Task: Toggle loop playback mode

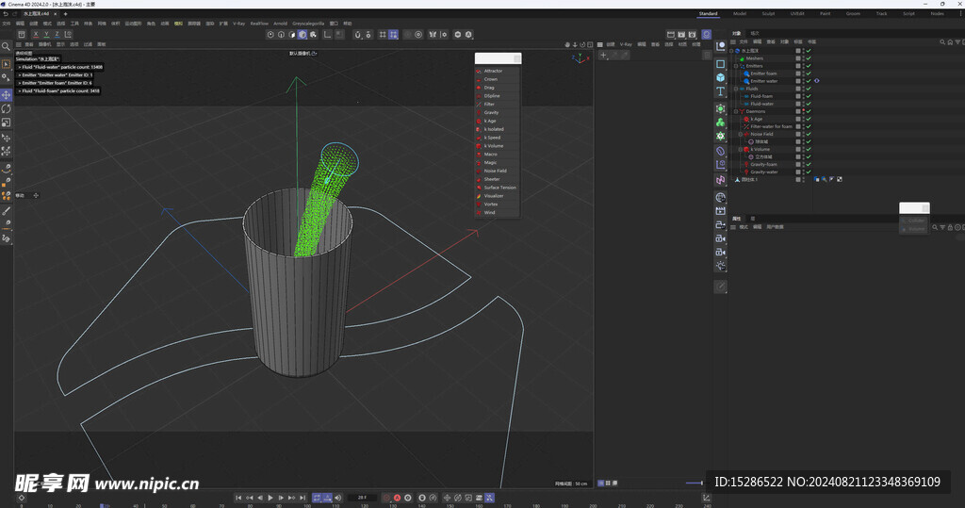Action: coord(317,498)
